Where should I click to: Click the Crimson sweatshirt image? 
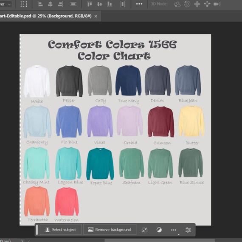pyautogui.click(x=161, y=121)
